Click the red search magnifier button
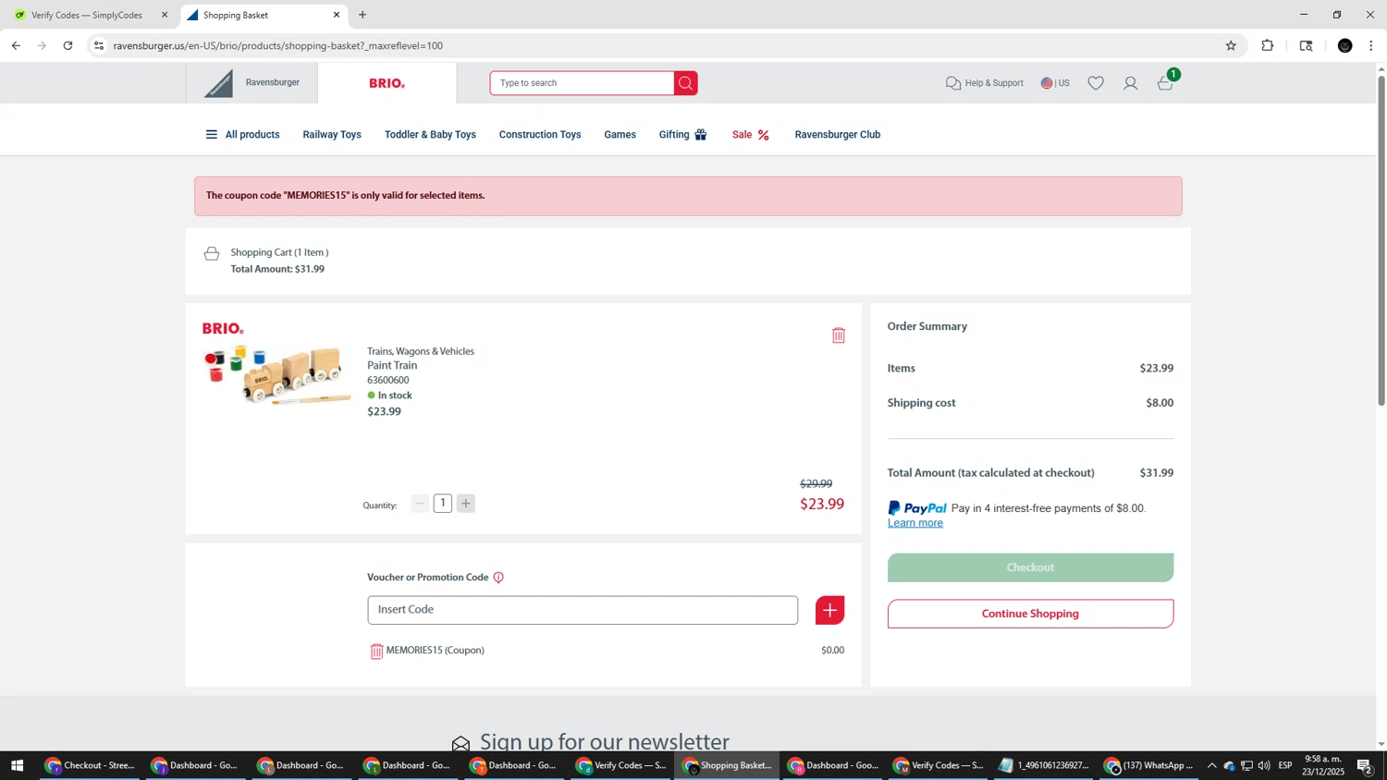1387x780 pixels. 685,83
